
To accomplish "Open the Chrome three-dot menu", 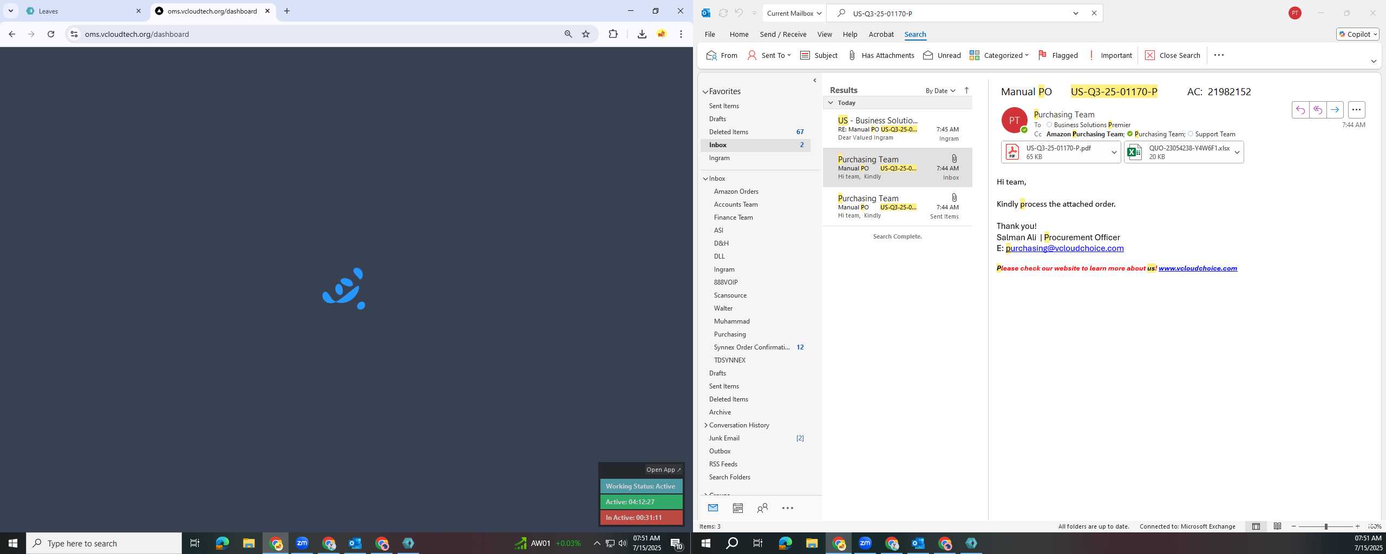I will (681, 34).
